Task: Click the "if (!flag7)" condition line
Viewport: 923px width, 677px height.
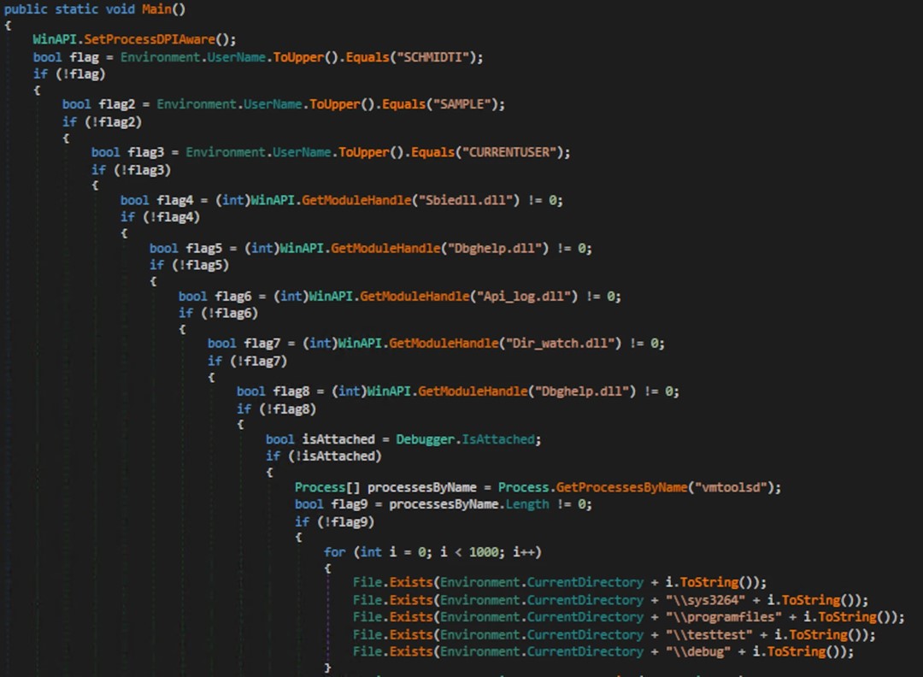Action: [247, 361]
